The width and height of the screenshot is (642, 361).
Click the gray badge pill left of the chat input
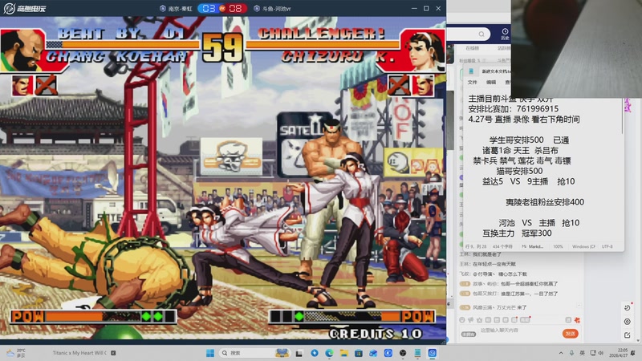(469, 334)
